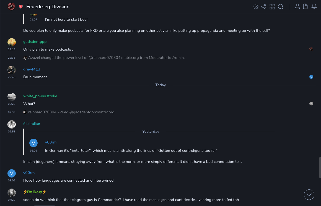Click the red encryption shield icon
The width and height of the screenshot is (321, 206).
21,7
